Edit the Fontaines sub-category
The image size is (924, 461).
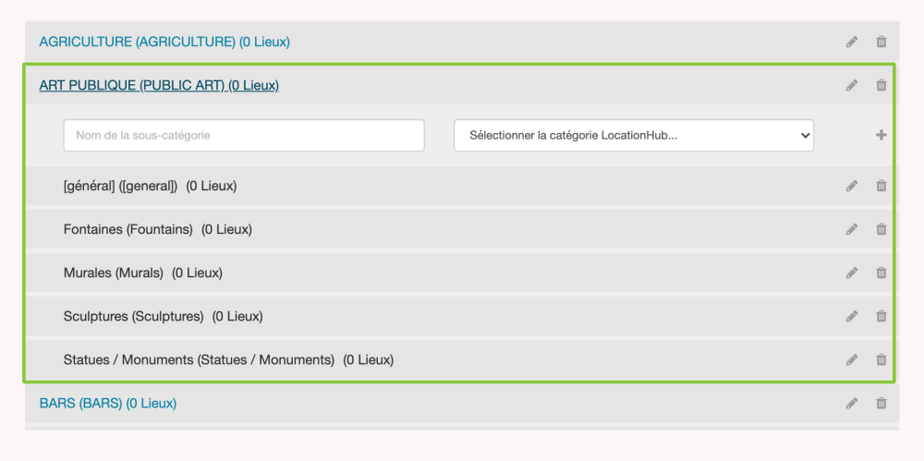[851, 229]
